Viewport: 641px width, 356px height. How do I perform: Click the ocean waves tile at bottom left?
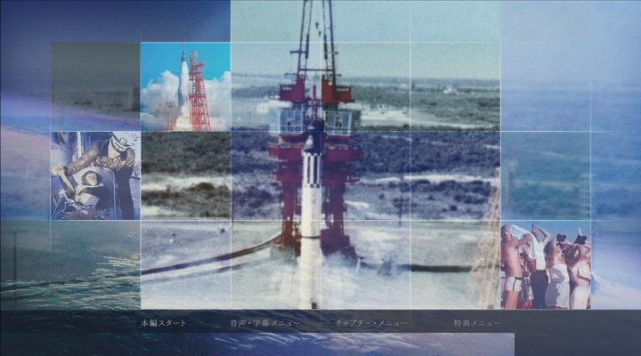[x=95, y=264]
